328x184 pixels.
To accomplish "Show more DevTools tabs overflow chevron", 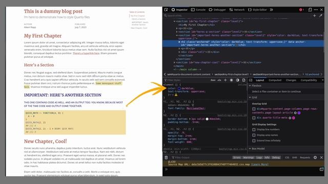I will pos(271,10).
